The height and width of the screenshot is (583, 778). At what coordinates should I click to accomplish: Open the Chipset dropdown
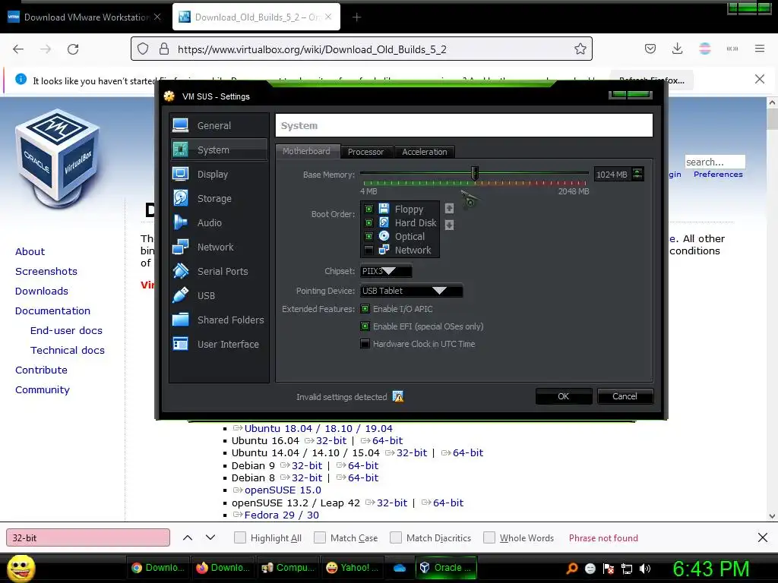point(386,271)
